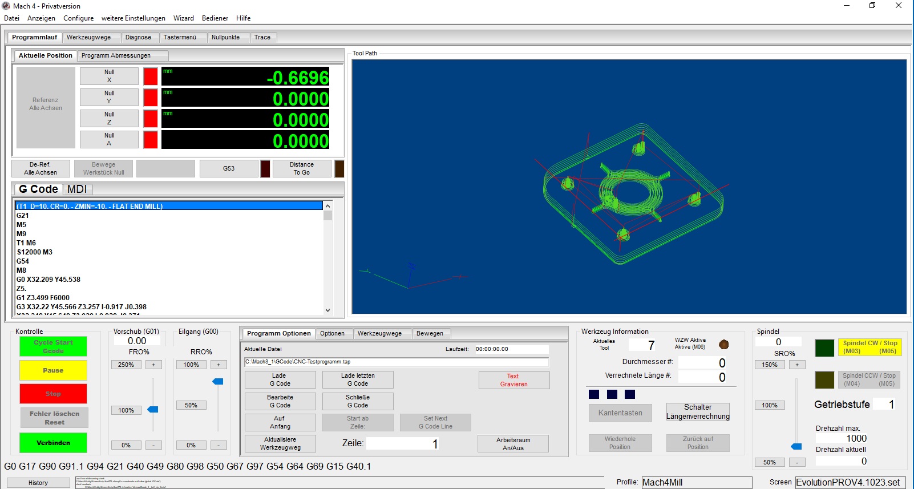Screen dimensions: 914x489
Task: Click the G53 indicator LED
Action: point(265,169)
